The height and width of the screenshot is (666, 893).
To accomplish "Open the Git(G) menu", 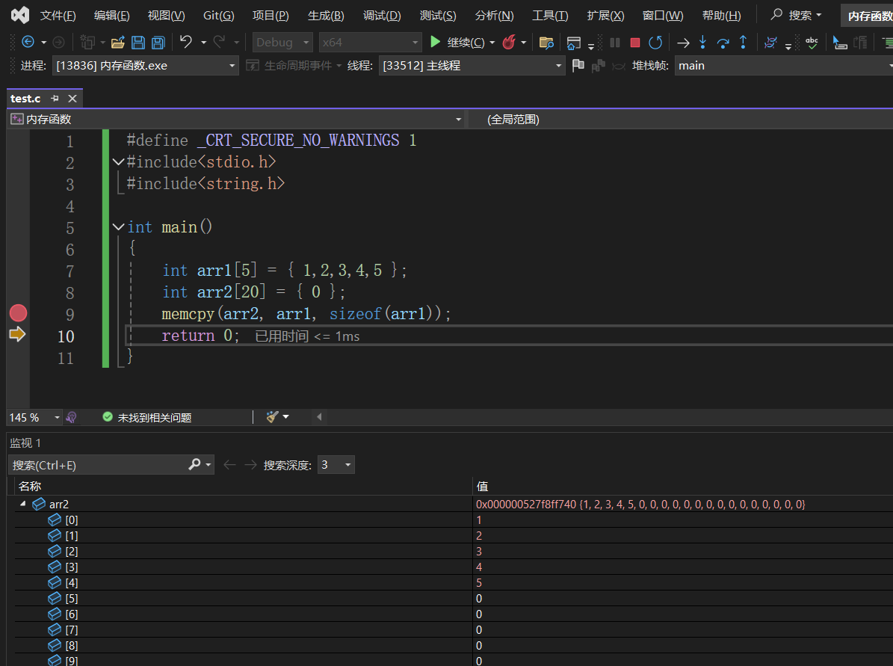I will [219, 16].
